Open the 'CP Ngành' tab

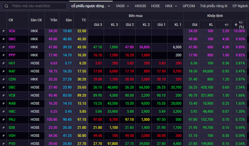pos(240,6)
